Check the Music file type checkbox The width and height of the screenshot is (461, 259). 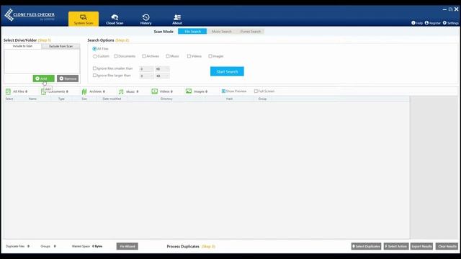point(168,56)
